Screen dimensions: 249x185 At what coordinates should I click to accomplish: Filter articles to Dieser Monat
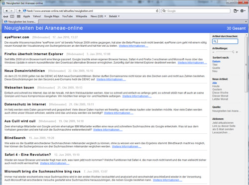[220, 96]
